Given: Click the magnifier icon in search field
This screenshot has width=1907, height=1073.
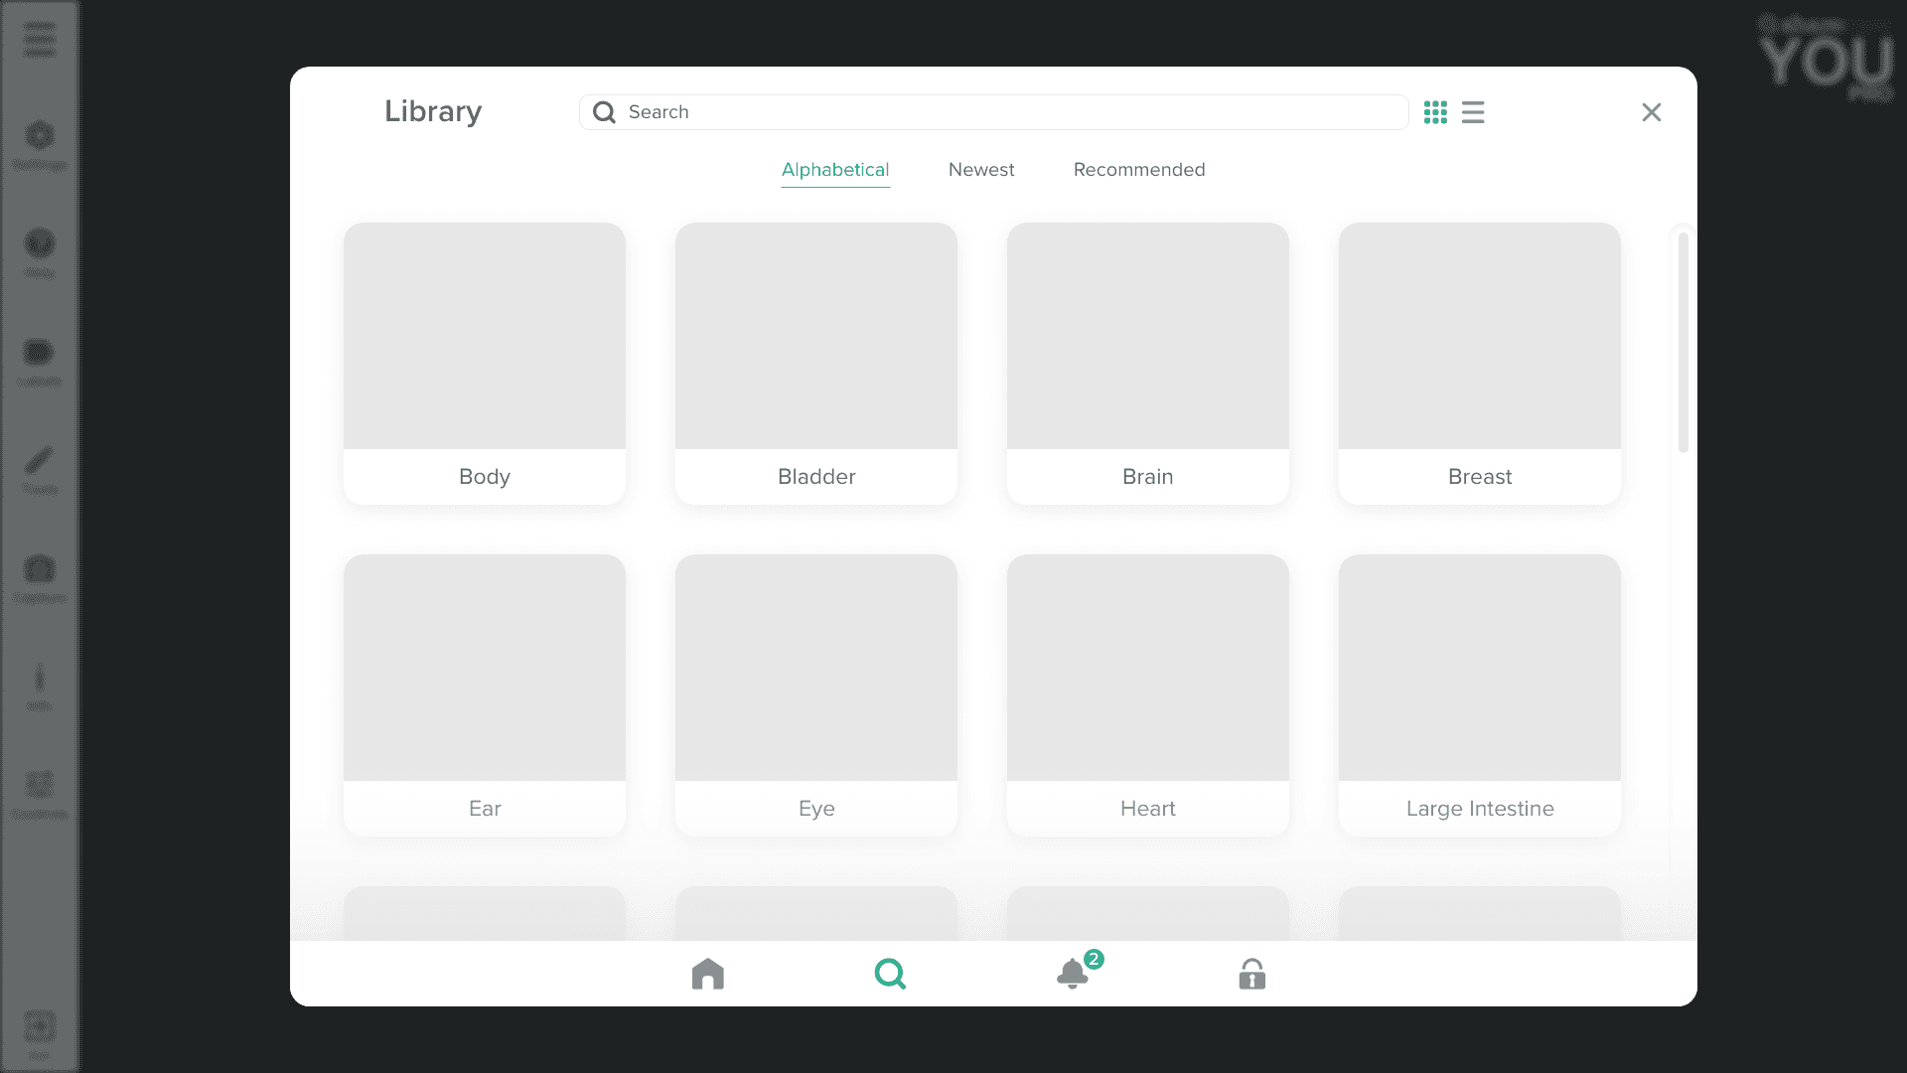Looking at the screenshot, I should (x=604, y=112).
